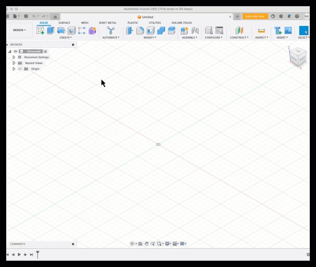Play the timeline
316x267 pixels.
pos(19,255)
